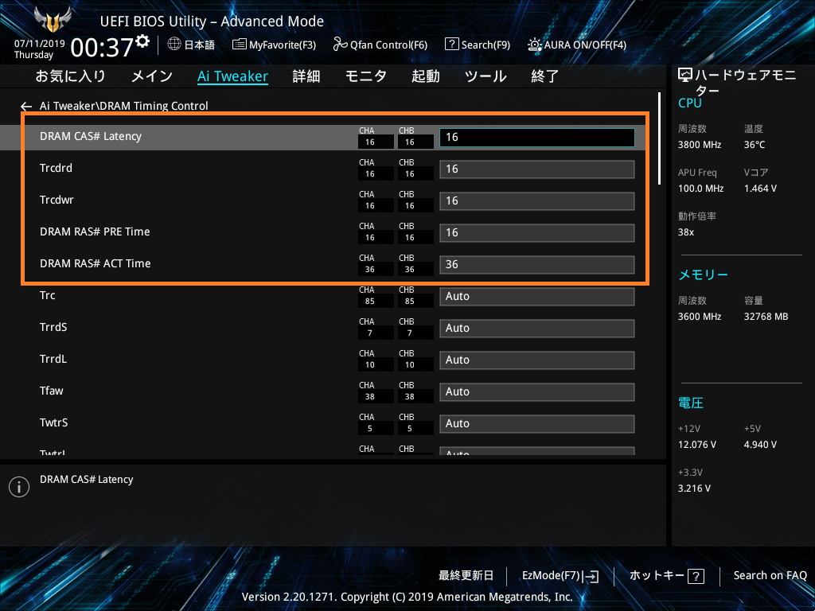Click 最終更新日 in the footer
Screen dimensions: 815x611
[x=466, y=575]
